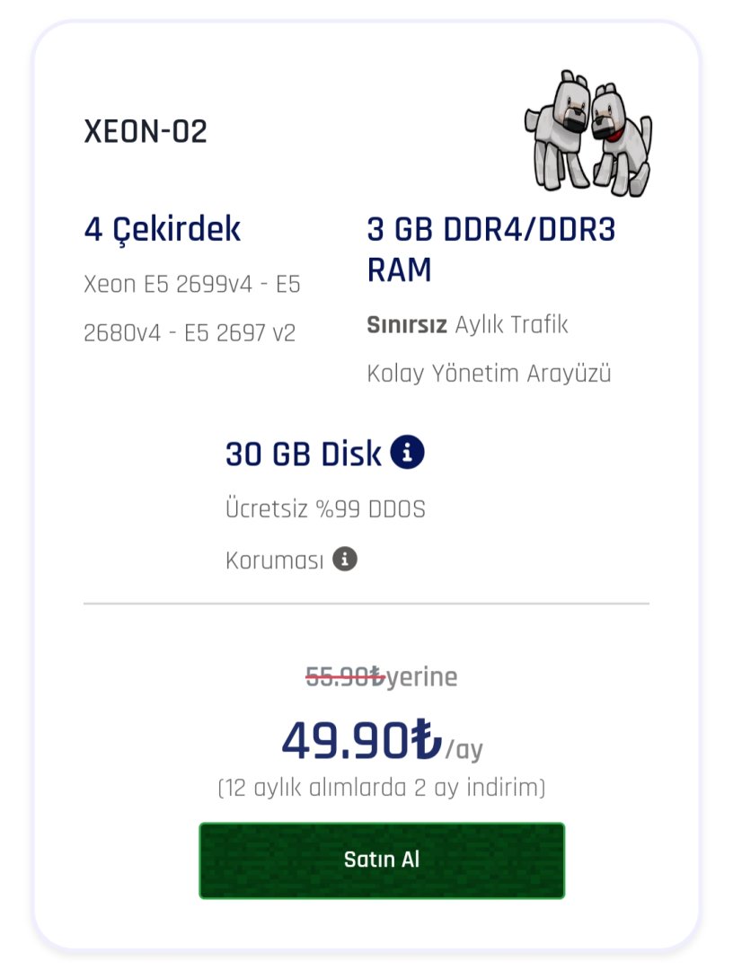Click the Ücretsiz %99 DDOS text

325,509
